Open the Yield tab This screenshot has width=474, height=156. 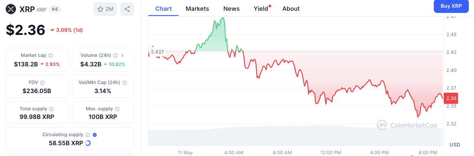261,9
